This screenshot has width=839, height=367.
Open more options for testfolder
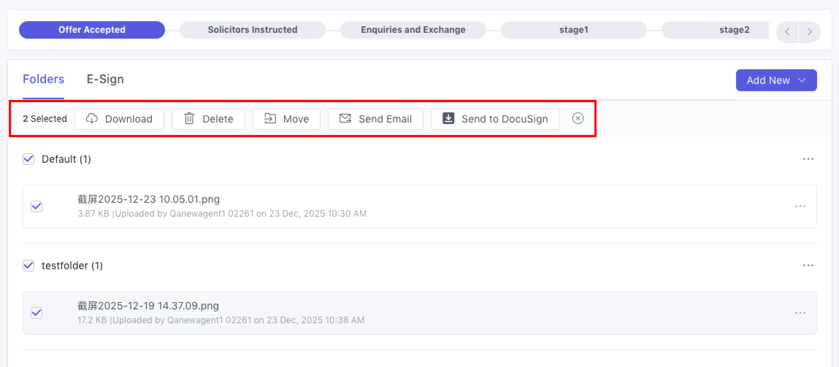coord(808,266)
